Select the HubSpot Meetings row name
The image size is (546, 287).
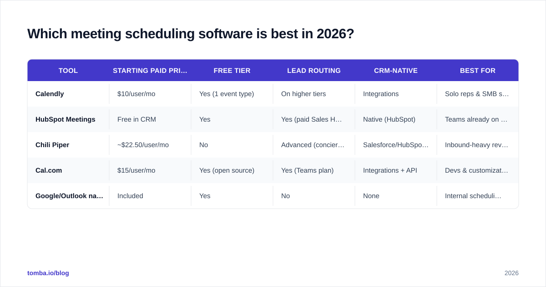tap(66, 119)
